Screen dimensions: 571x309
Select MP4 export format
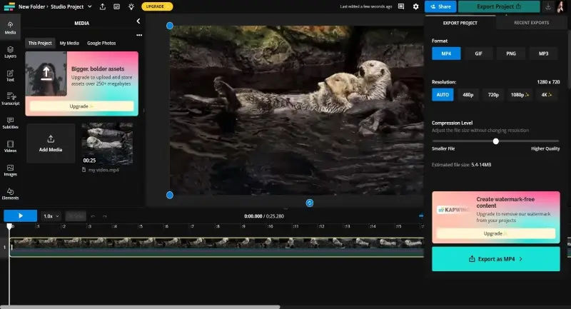[x=446, y=54]
